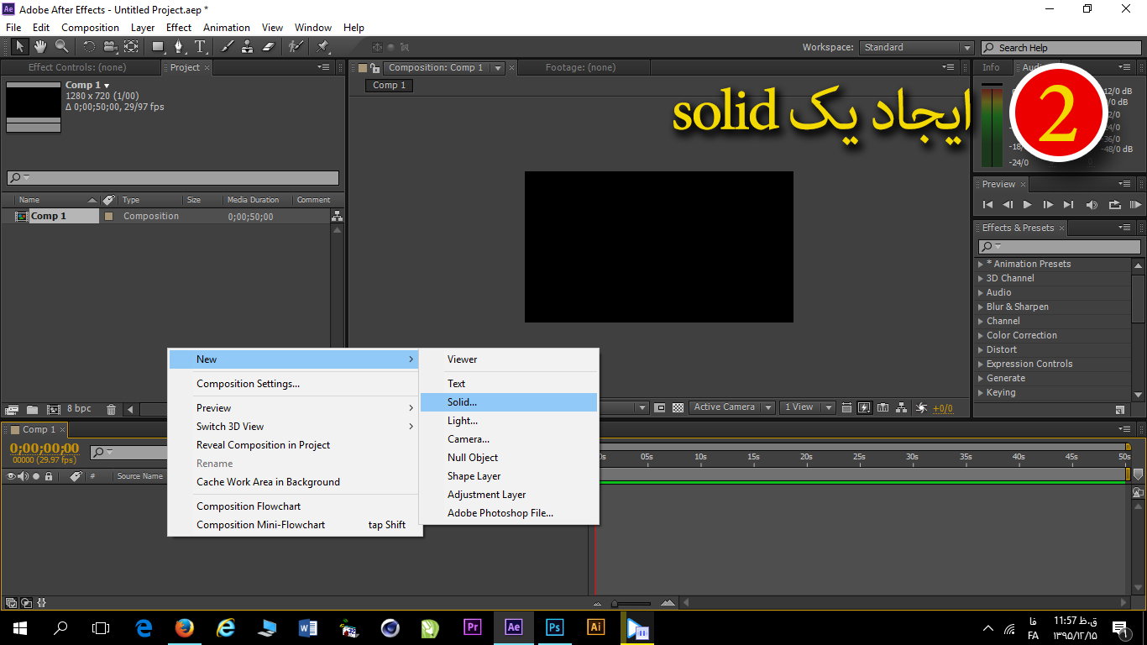This screenshot has width=1147, height=645.
Task: Select the Rectangle shape tool
Action: coord(158,47)
